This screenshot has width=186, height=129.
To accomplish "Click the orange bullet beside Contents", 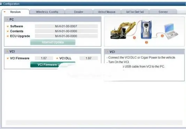I will (8, 31).
